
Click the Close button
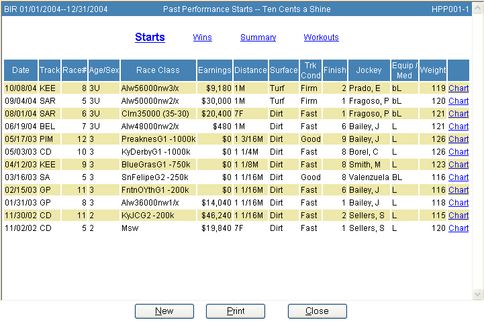click(317, 311)
